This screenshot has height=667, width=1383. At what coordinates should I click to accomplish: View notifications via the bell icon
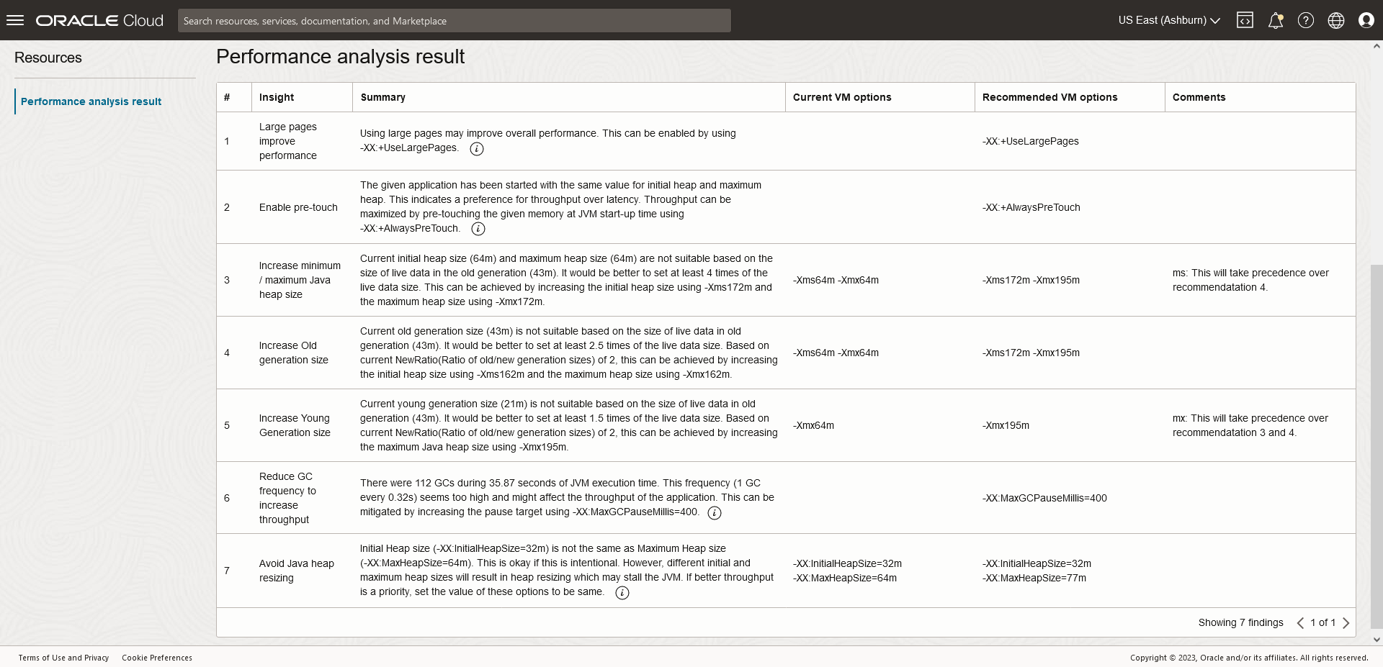coord(1275,19)
